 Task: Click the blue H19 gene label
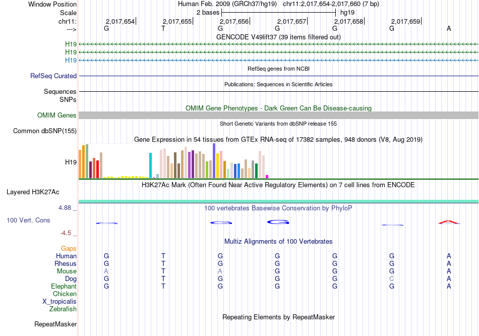coord(71,60)
